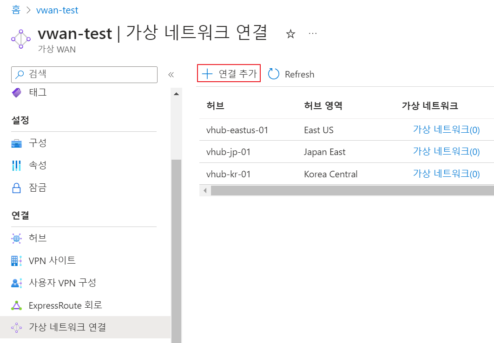Click the 가상 네트워크 column header

pos(430,105)
